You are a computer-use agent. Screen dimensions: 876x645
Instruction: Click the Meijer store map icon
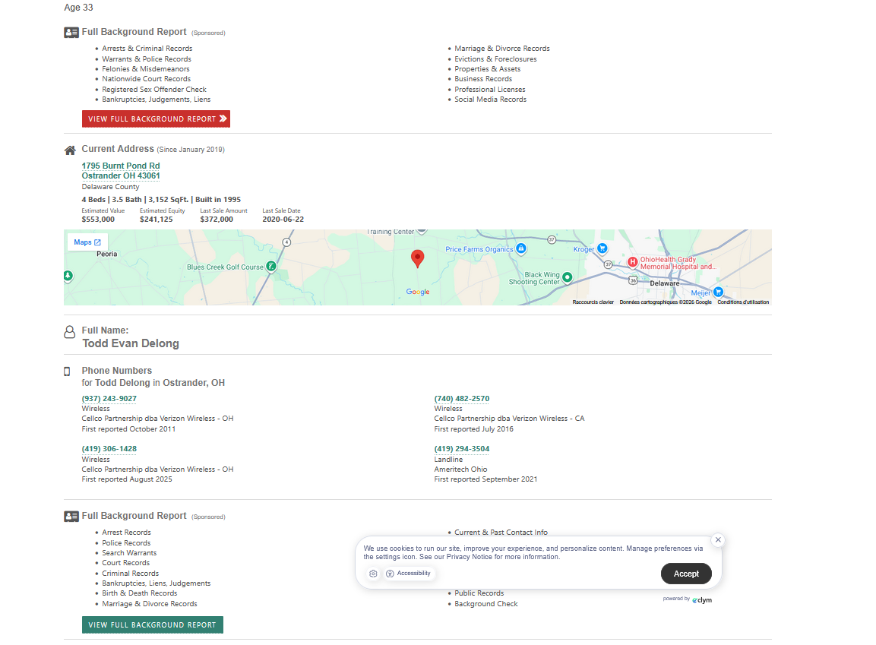[718, 292]
